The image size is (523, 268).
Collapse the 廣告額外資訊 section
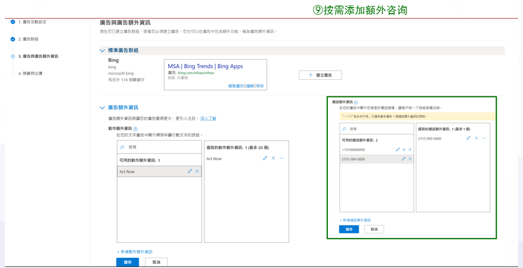(x=102, y=108)
